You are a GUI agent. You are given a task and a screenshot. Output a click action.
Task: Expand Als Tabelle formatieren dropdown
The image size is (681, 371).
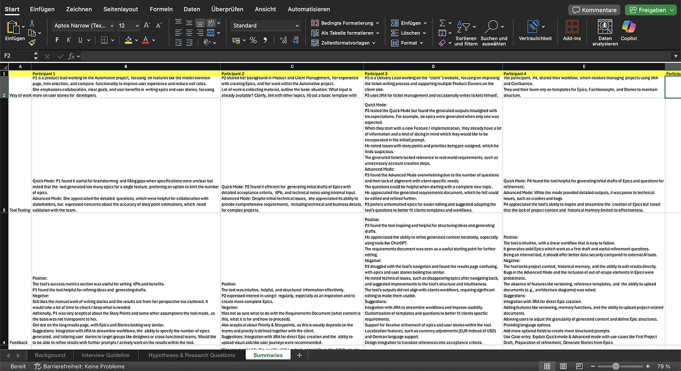[378, 33]
